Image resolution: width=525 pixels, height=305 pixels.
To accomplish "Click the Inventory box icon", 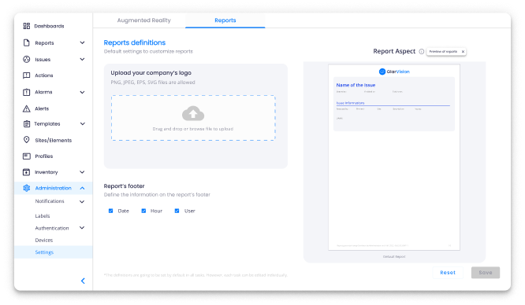I will (x=27, y=172).
